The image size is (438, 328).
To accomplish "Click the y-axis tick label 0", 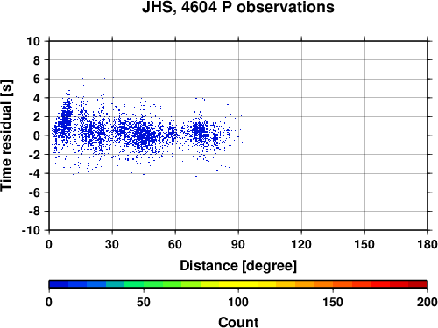I will click(37, 136).
